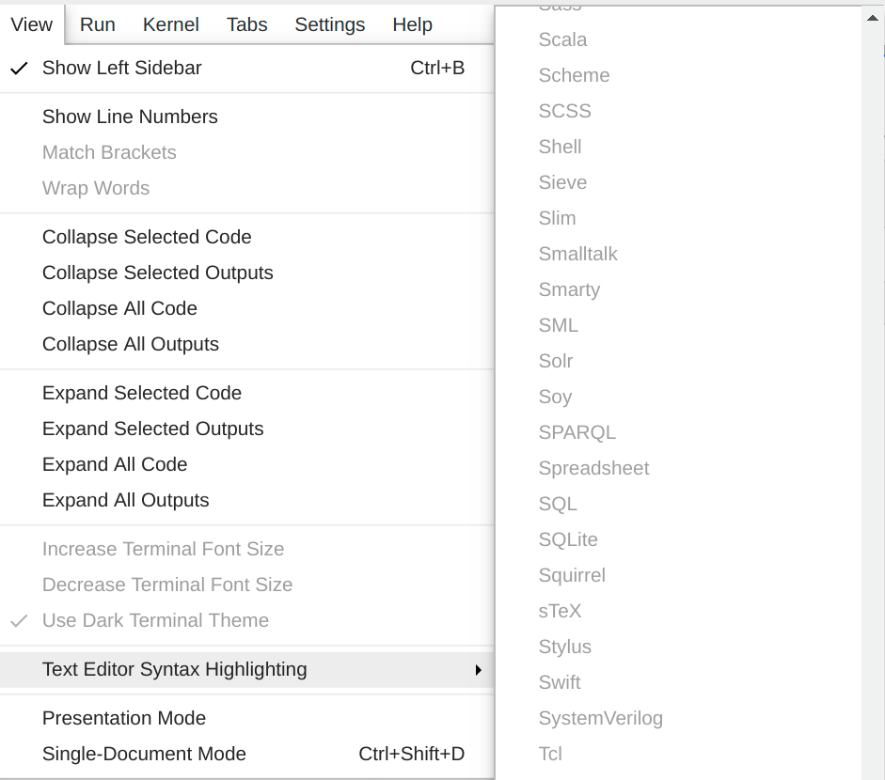Select SPARQL from the language list

click(x=577, y=432)
